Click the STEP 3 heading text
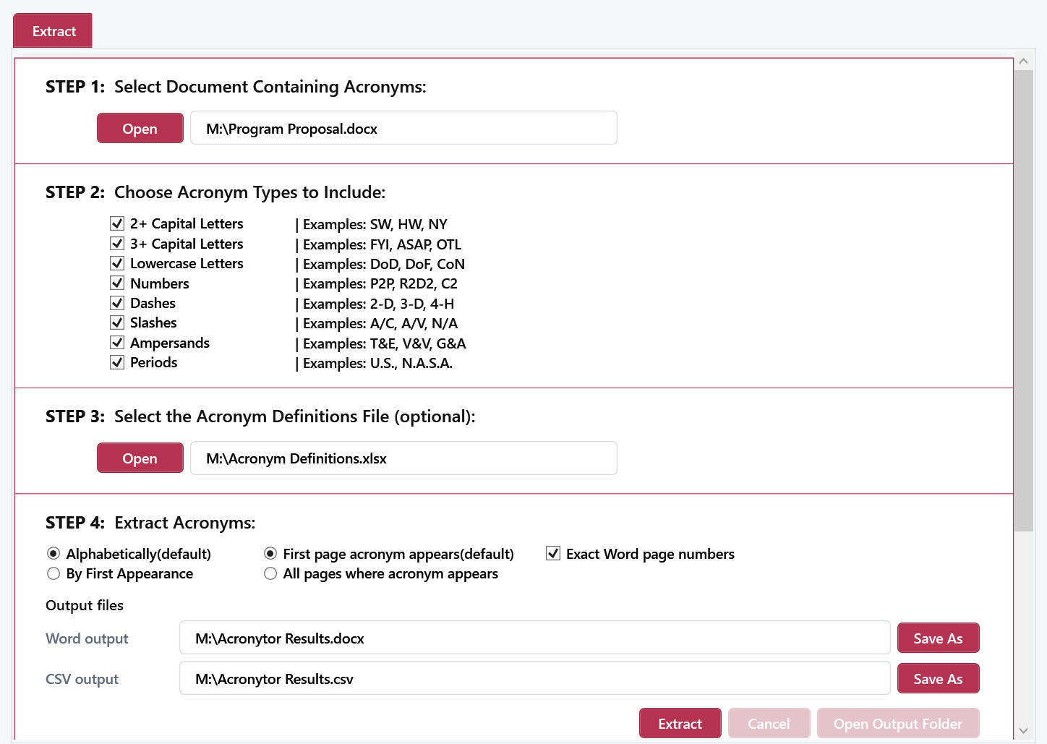Screen dimensions: 1047x744 point(260,416)
